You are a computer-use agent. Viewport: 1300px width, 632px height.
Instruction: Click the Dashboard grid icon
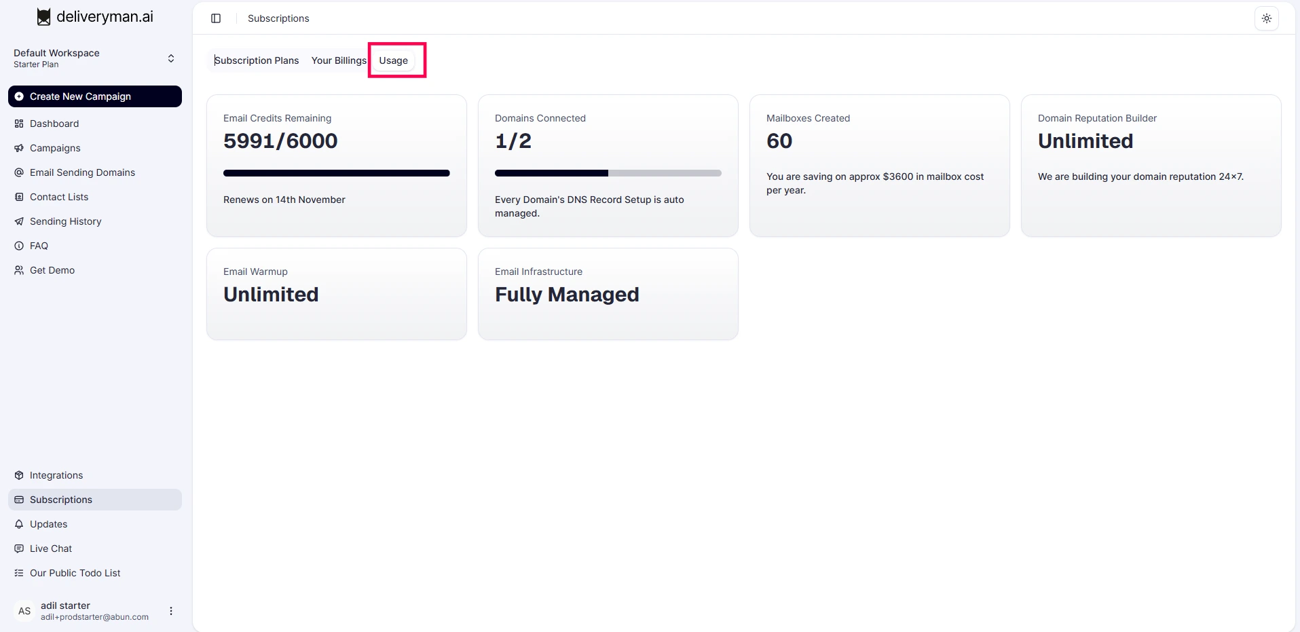pos(19,124)
